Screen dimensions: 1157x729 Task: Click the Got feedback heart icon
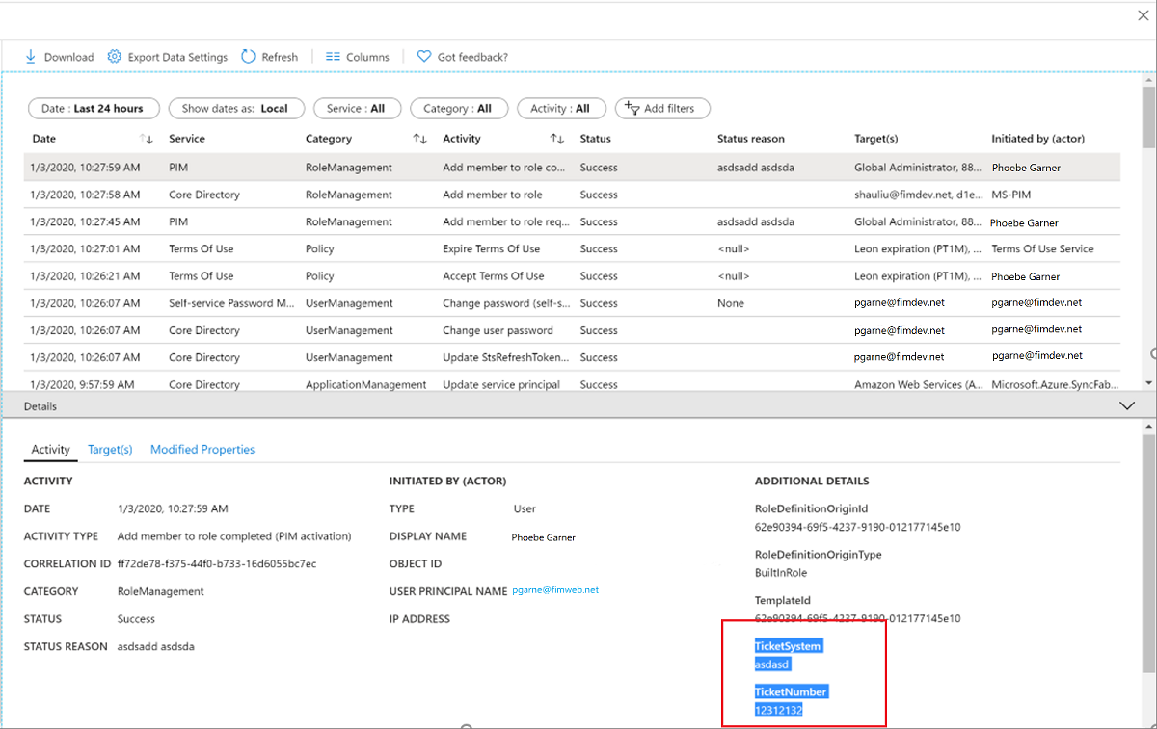pos(424,57)
